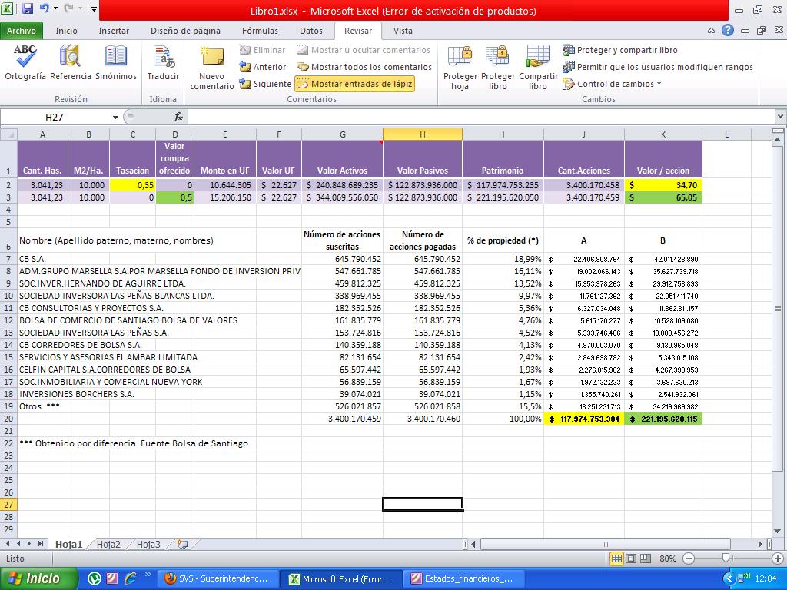The height and width of the screenshot is (590, 787).
Task: Zoom out with the minus button
Action: [689, 559]
